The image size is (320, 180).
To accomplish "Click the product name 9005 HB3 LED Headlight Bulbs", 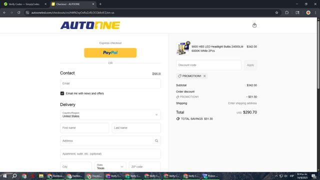I will click(x=217, y=48).
